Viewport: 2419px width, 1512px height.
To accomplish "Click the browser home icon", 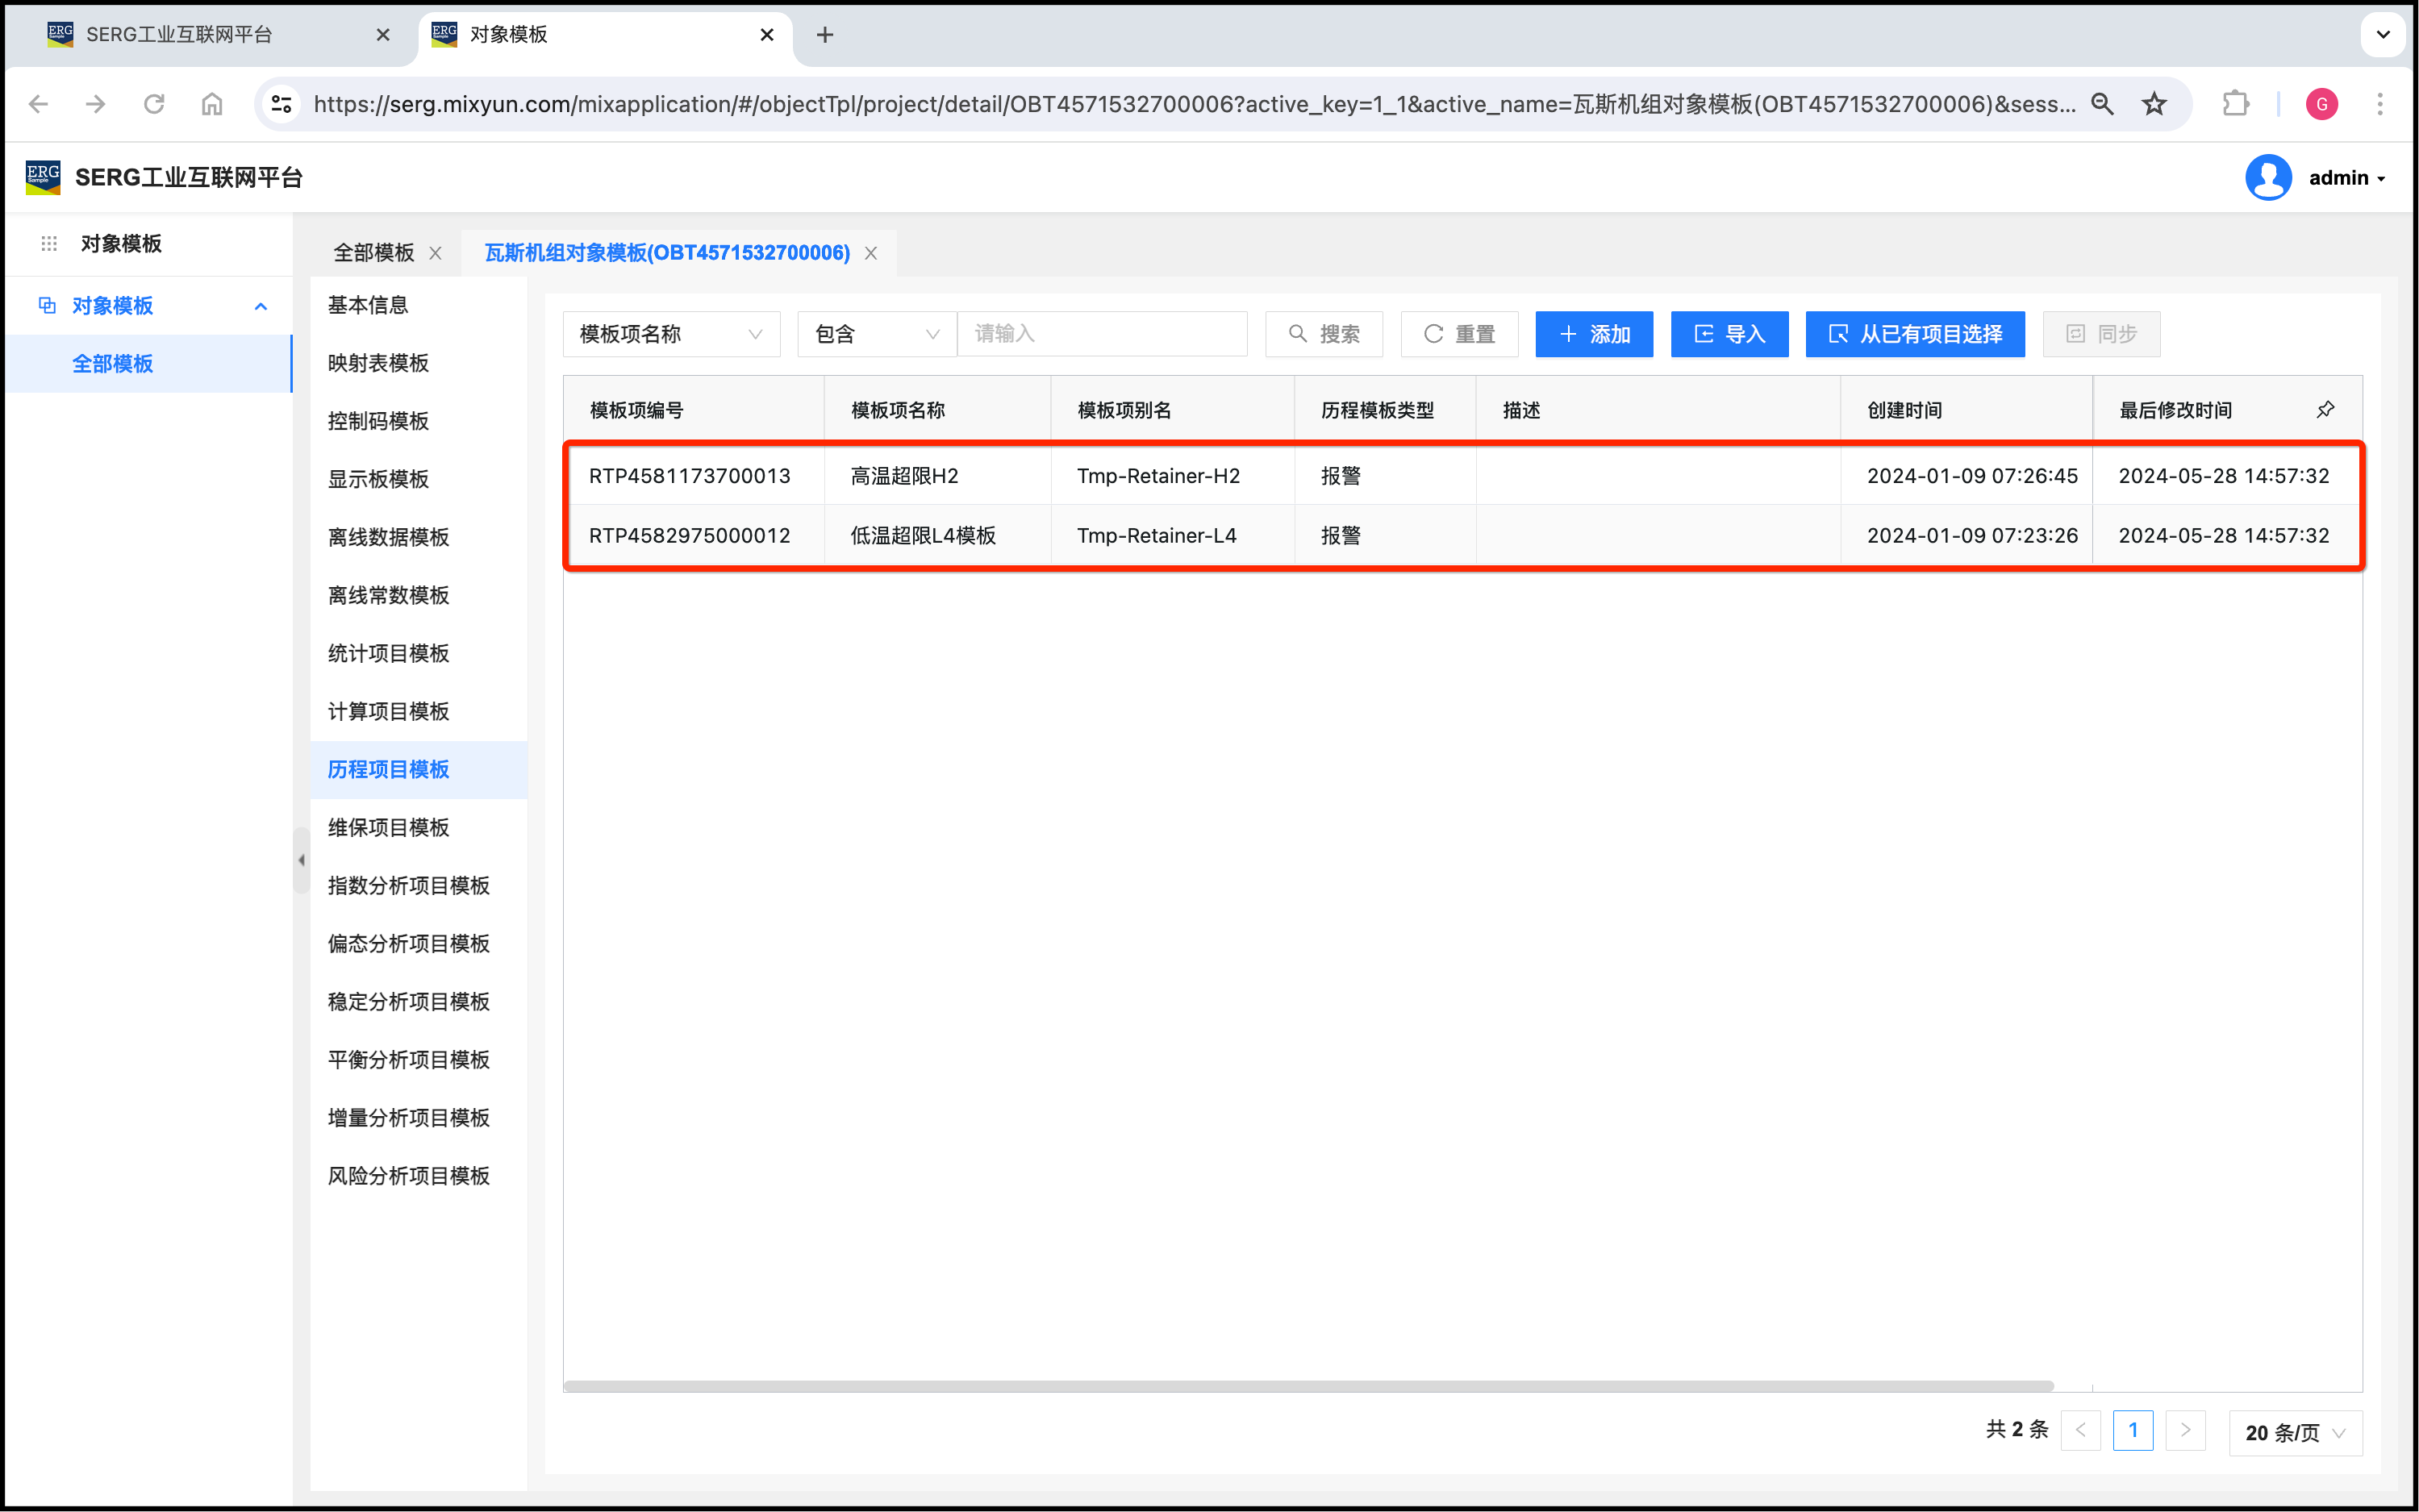I will [x=212, y=104].
